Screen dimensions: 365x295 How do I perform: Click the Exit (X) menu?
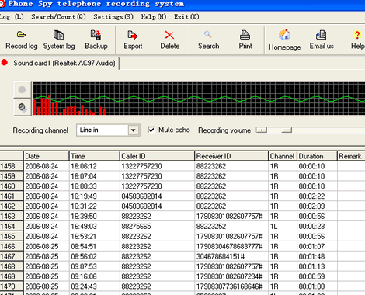pyautogui.click(x=186, y=17)
